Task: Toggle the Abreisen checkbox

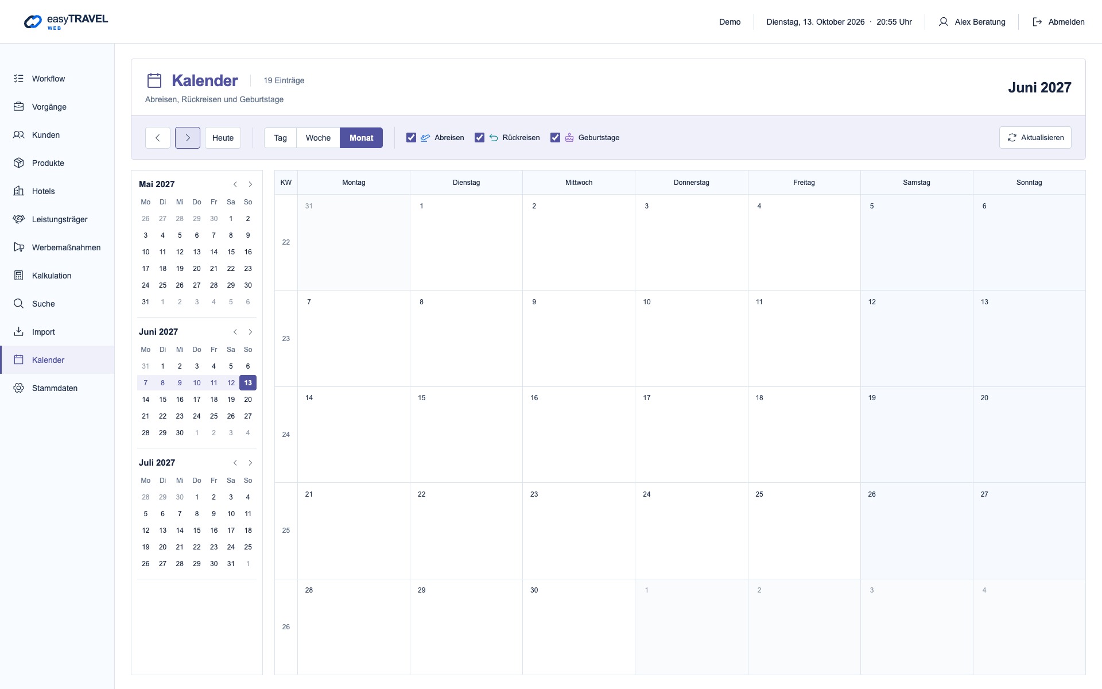Action: tap(411, 138)
